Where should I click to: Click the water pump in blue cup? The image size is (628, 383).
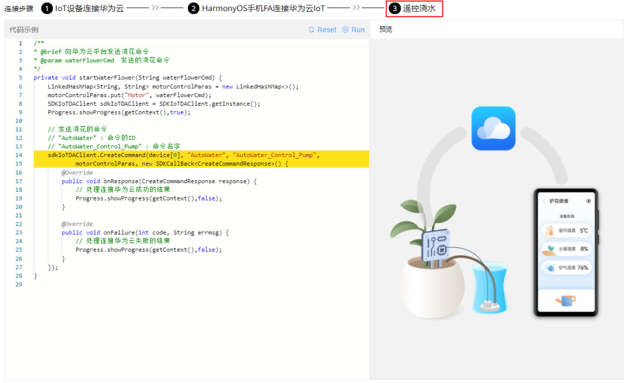coord(486,303)
